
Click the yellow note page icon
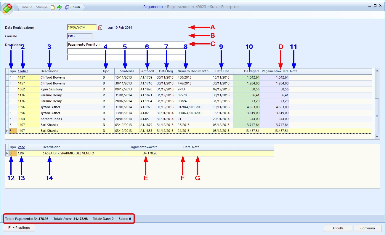coord(53,7)
